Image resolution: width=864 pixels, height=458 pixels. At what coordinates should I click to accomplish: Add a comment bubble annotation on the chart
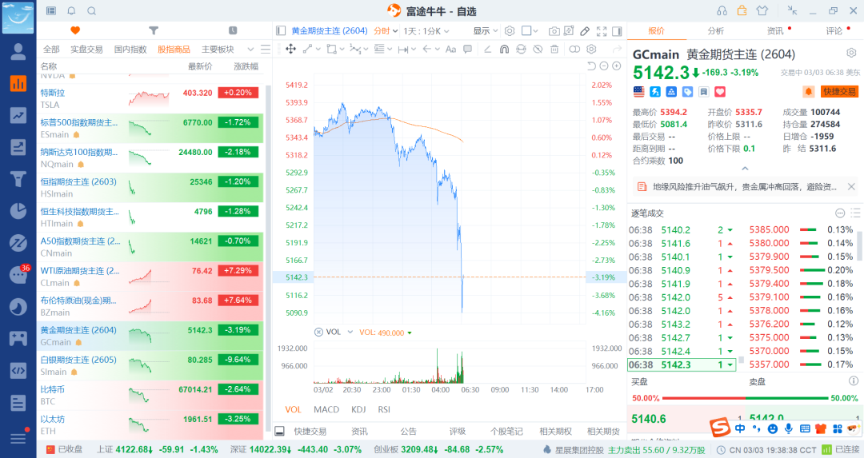coord(467,49)
